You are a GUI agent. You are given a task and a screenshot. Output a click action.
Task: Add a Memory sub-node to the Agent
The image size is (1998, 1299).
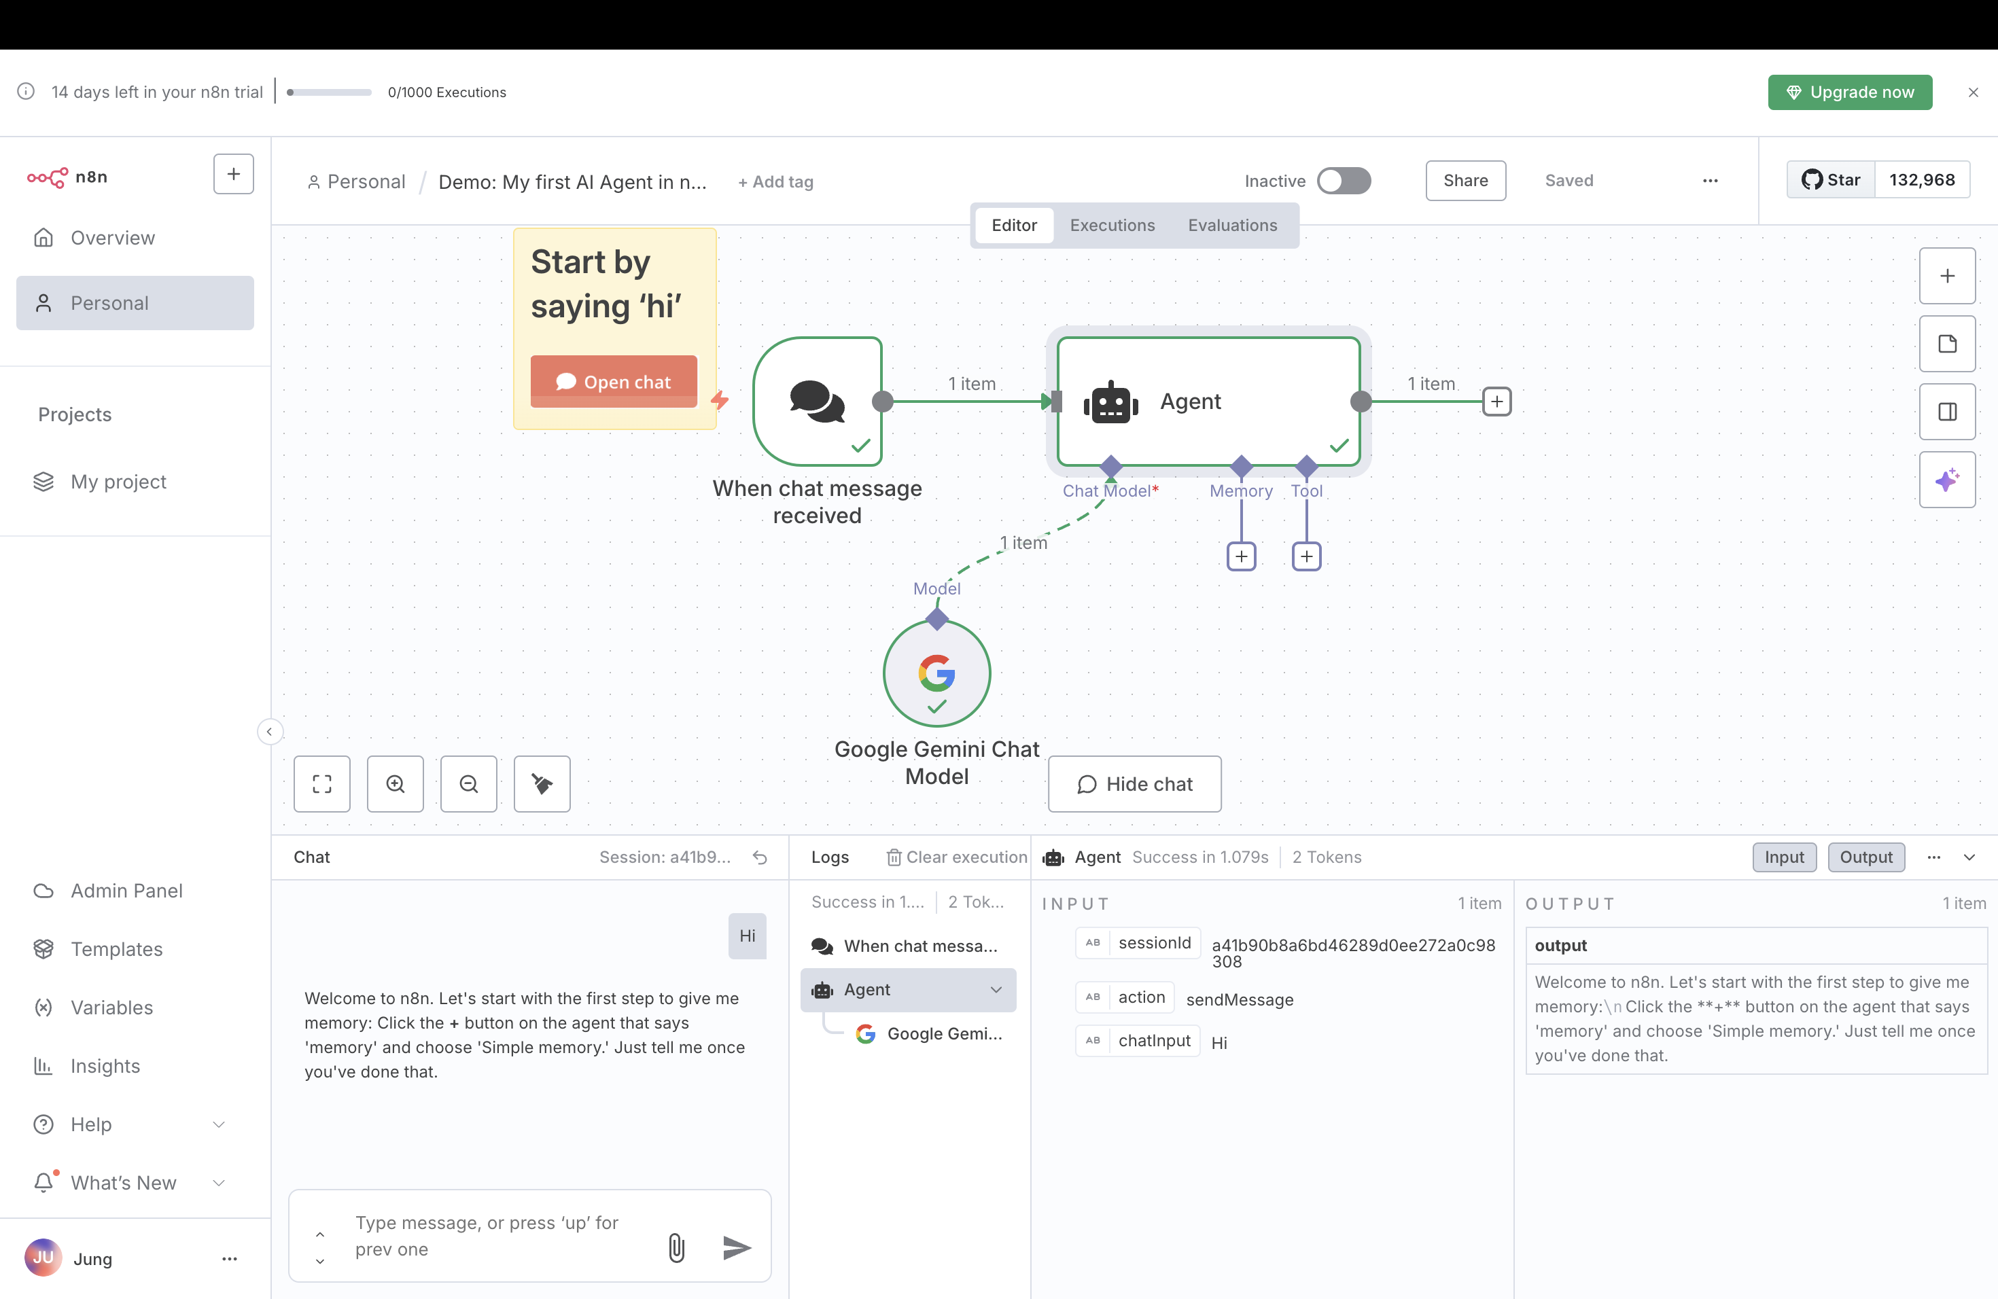tap(1242, 556)
